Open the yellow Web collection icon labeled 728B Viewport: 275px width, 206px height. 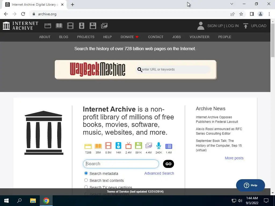pos(88,146)
